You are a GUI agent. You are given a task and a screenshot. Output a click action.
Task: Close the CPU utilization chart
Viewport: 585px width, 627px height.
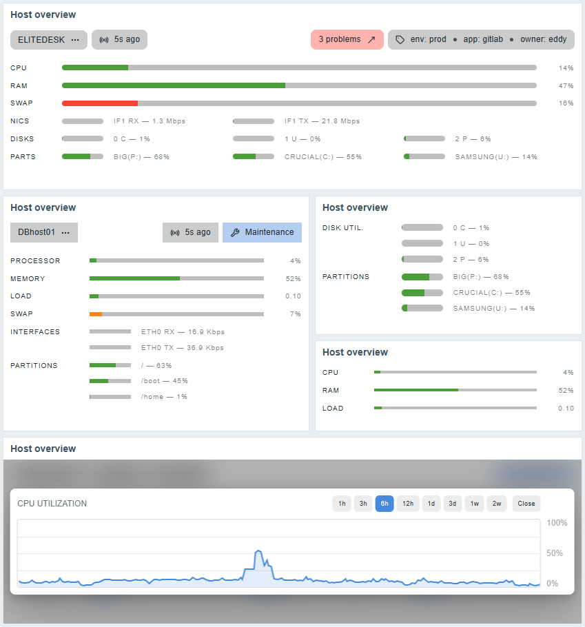526,504
